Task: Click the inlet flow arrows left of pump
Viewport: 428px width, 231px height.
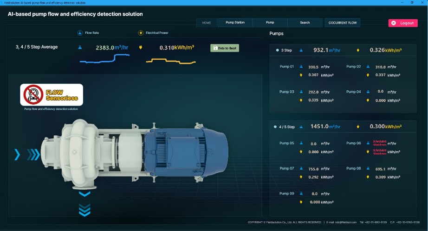Action: pos(27,155)
